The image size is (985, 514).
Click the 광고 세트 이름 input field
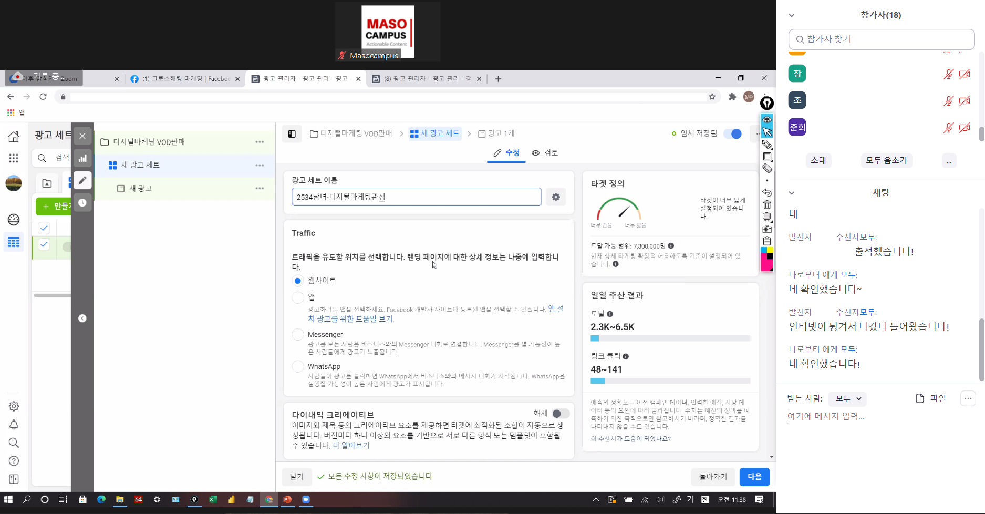click(x=416, y=197)
